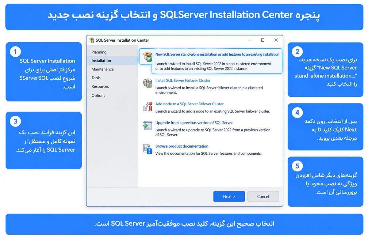Close the SQL Server Installation Center window
The image size is (368, 245).
276,40
